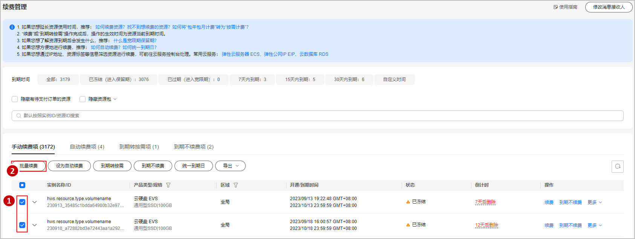
Task: Click the filter icon beside 产品类型/规格
Action: coord(168,185)
